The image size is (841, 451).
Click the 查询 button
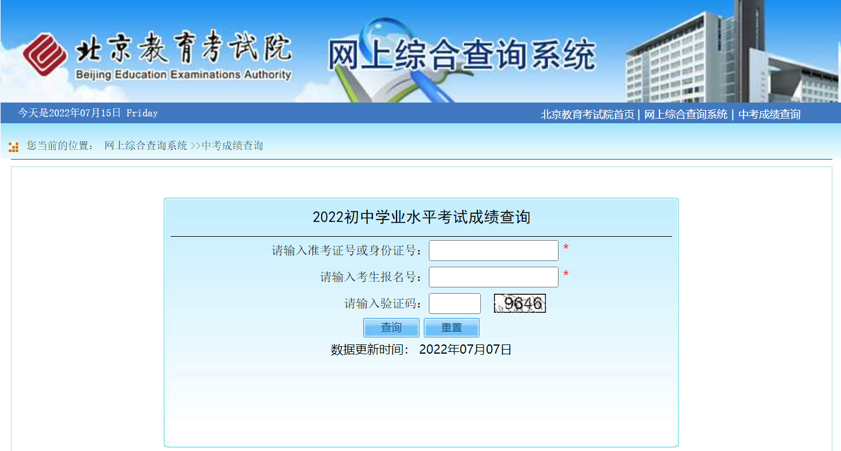point(391,328)
